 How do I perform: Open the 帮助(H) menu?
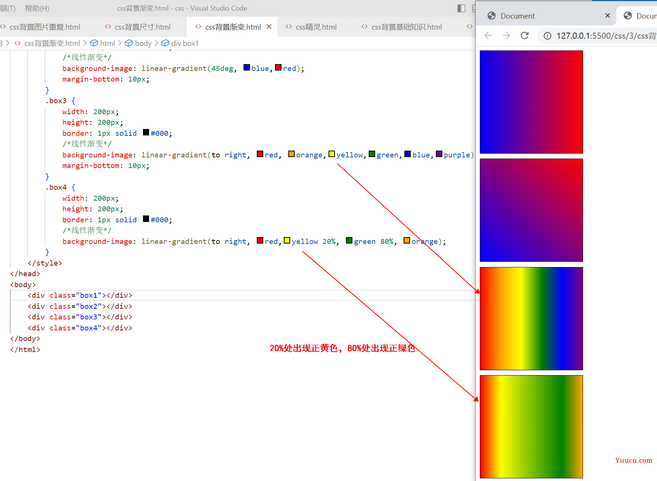point(37,8)
